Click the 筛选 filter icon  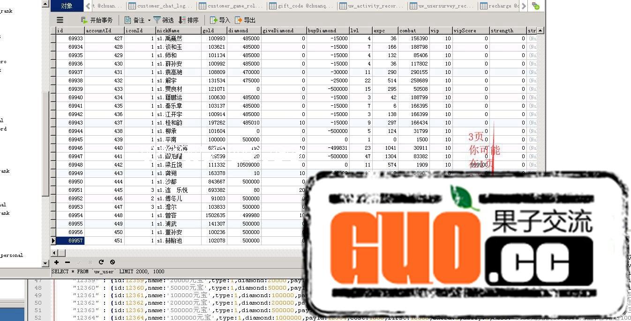point(157,20)
